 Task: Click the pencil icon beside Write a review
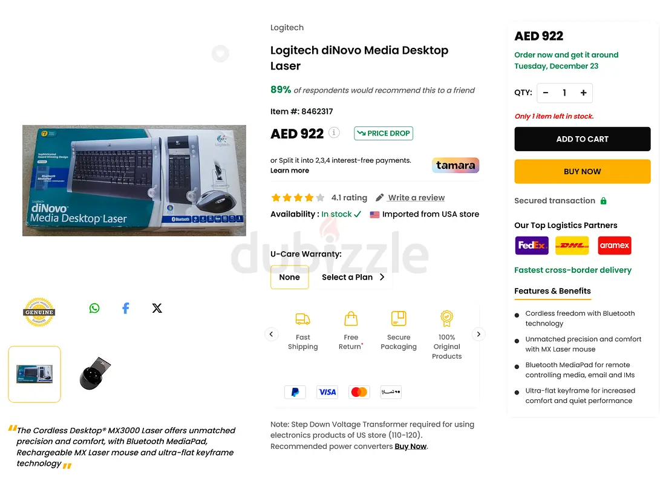(x=380, y=197)
